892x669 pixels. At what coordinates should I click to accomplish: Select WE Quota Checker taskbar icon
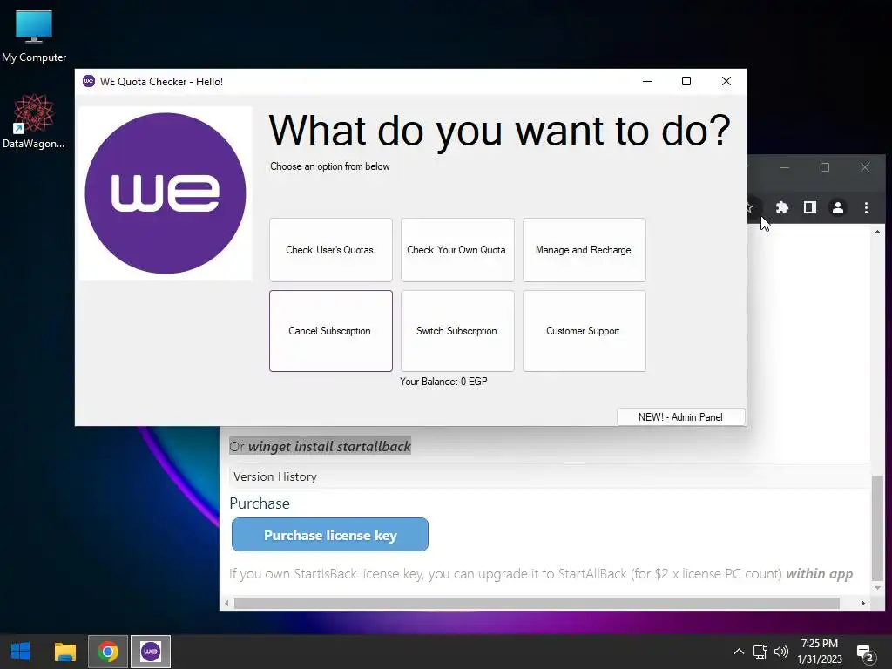click(x=151, y=652)
